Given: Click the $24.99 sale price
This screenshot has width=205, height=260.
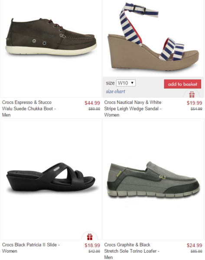Looking at the screenshot, I should [x=195, y=245].
